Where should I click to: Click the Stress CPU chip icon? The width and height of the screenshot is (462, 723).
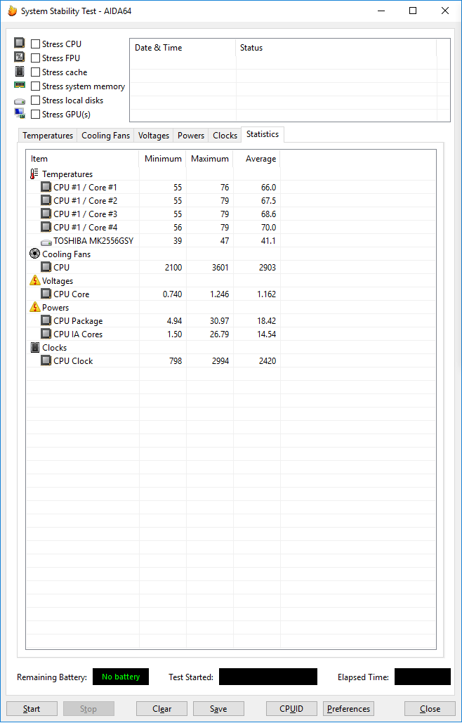[x=20, y=44]
